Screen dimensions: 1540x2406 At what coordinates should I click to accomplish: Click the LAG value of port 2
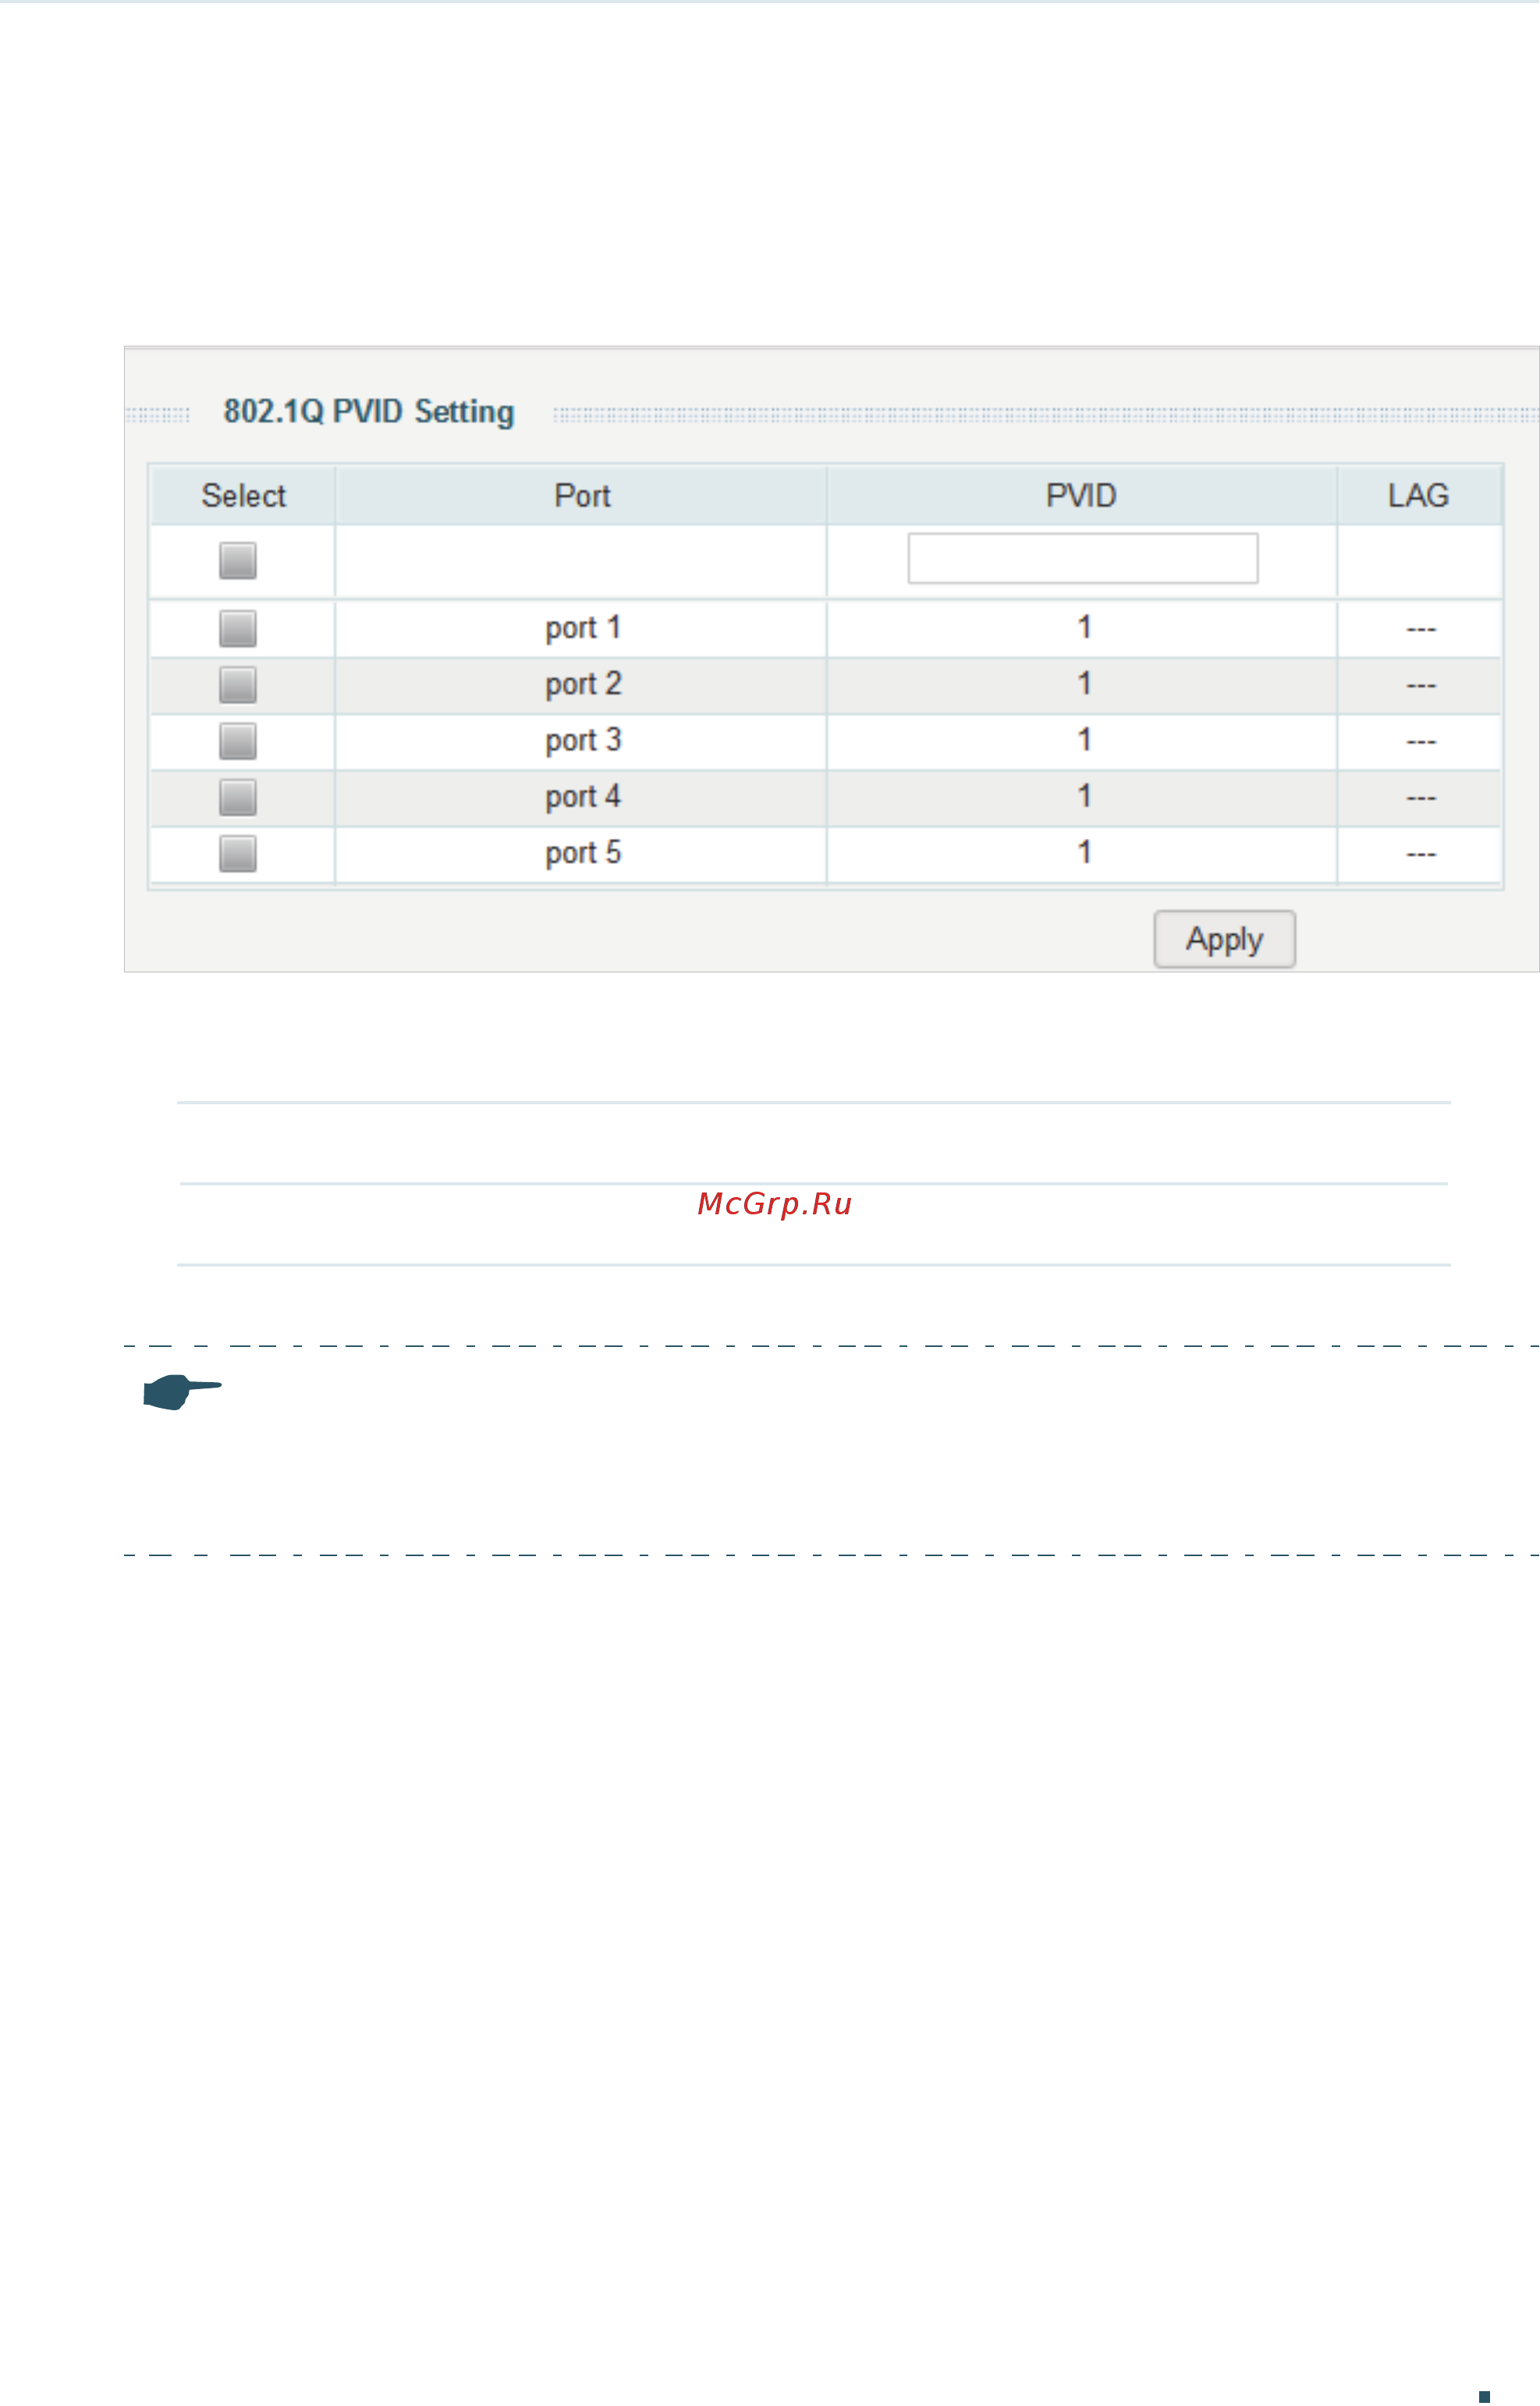1420,685
